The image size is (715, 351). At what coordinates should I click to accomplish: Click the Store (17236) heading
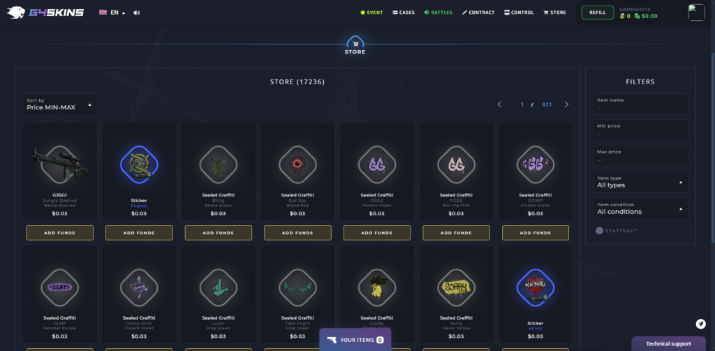(x=297, y=82)
